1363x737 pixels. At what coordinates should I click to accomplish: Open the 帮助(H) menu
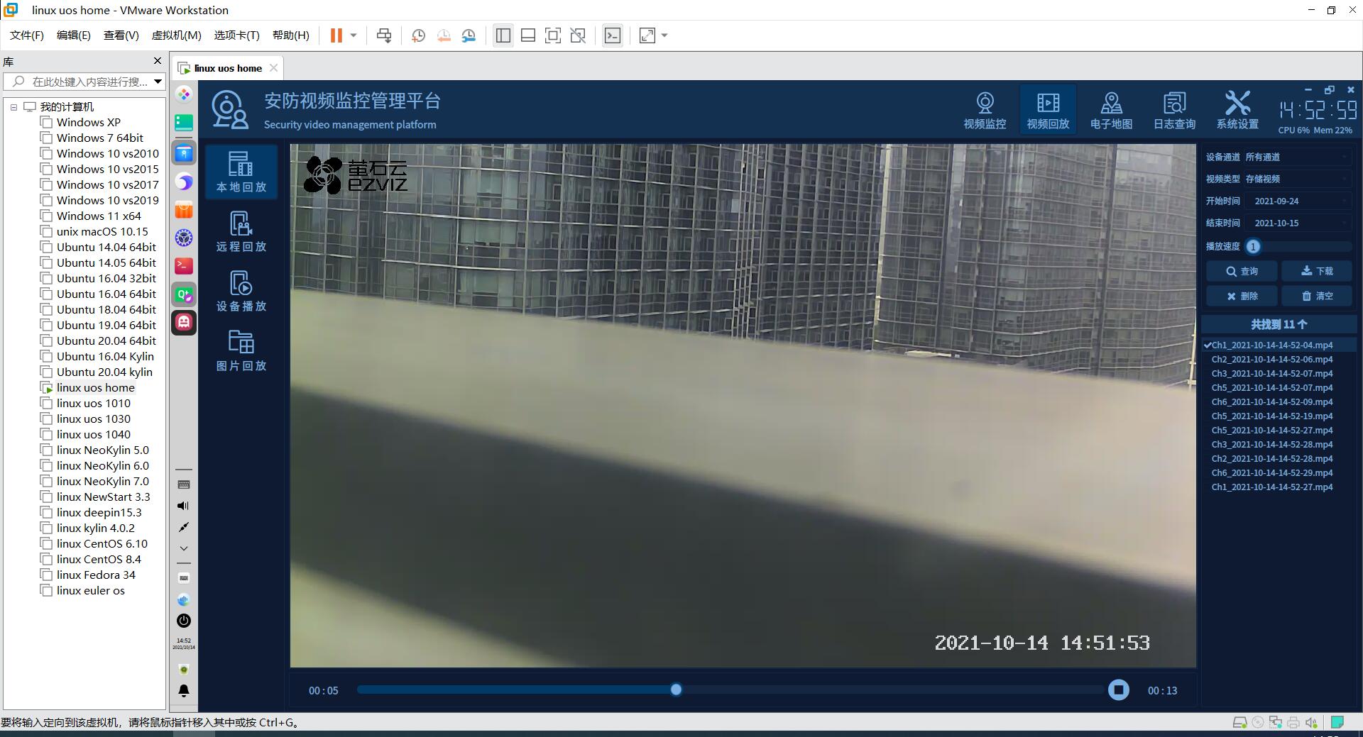[x=291, y=35]
